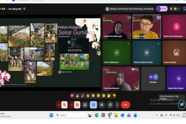
Task: Send the thumbs down reaction
Action: coord(114,96)
